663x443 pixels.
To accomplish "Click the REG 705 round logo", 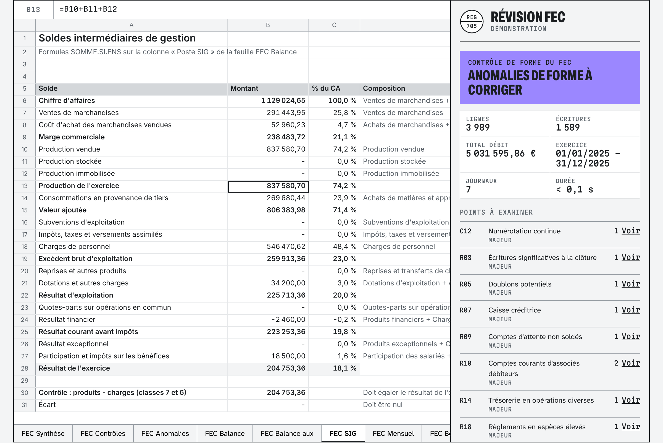I will coord(471,22).
